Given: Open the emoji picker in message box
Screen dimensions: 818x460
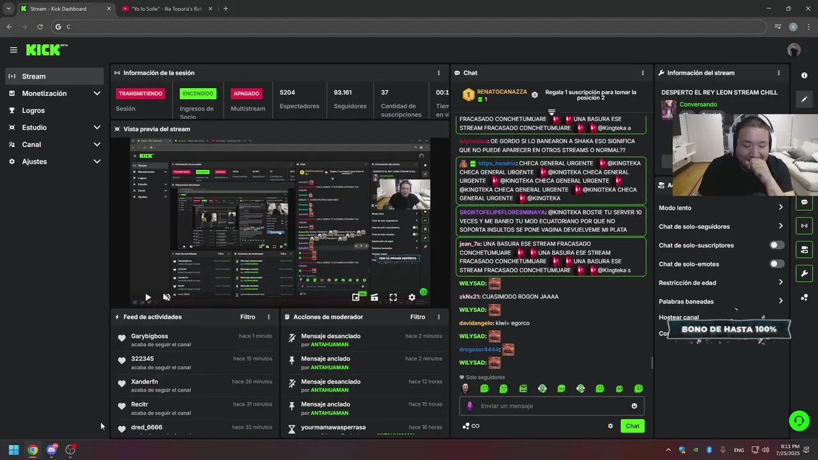Looking at the screenshot, I should (634, 406).
